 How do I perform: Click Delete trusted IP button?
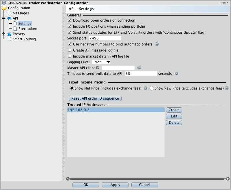pos(174,122)
